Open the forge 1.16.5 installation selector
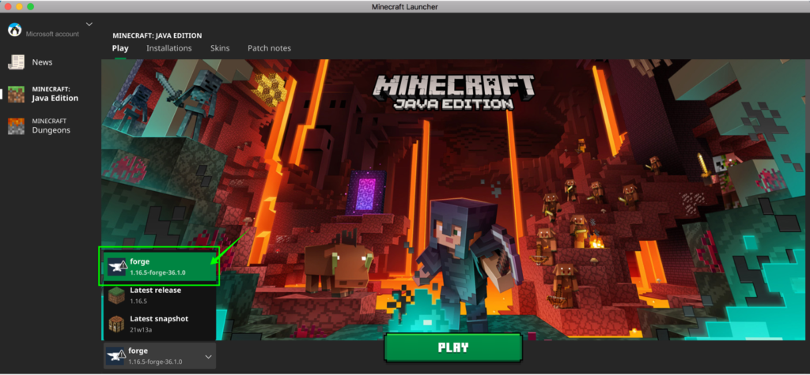The height and width of the screenshot is (375, 810). click(158, 355)
